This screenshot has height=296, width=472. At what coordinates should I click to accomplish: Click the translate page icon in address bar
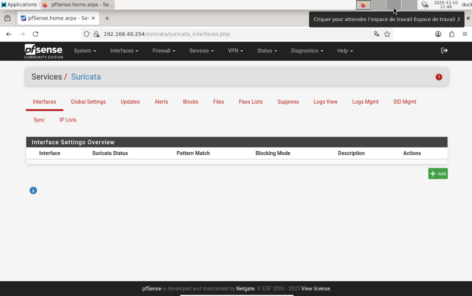point(377,34)
